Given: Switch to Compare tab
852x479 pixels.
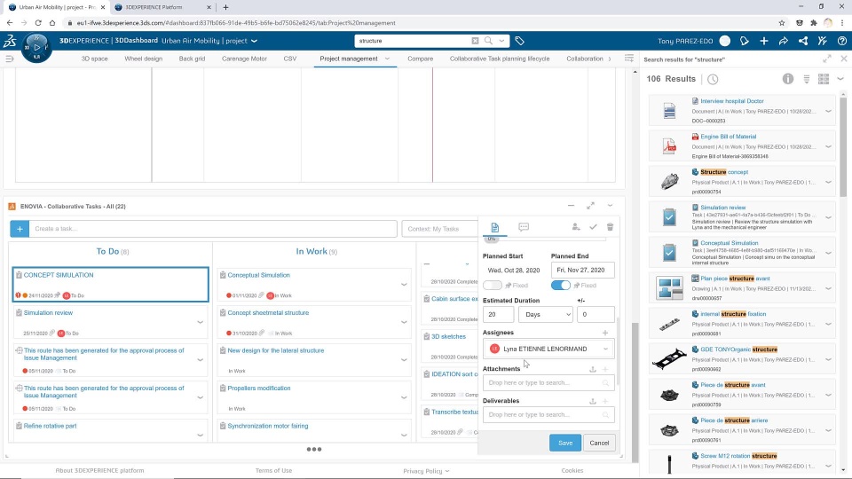Looking at the screenshot, I should tap(420, 59).
